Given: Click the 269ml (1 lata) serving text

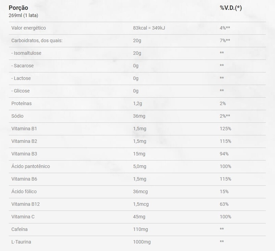Looking at the screenshot, I should click(x=23, y=15).
